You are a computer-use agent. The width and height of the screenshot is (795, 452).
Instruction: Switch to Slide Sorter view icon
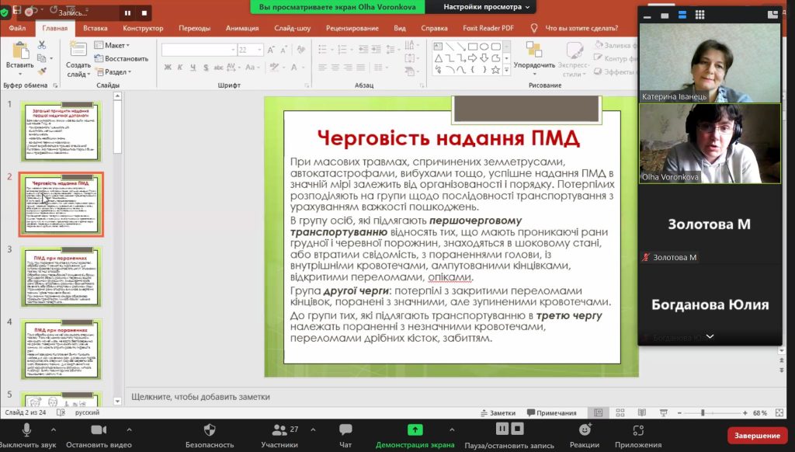click(x=620, y=413)
